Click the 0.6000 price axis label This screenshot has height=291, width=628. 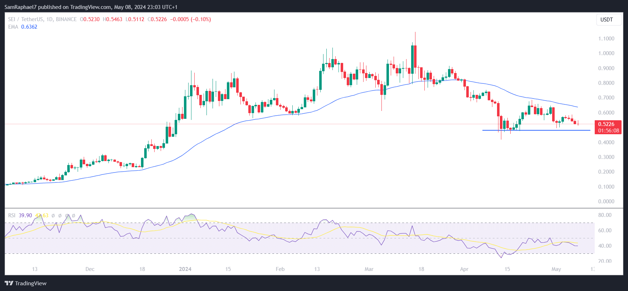(x=606, y=113)
